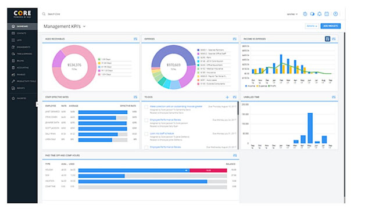The height and width of the screenshot is (209, 372).
Task: Click the Search Core input field
Action: [x=71, y=14]
